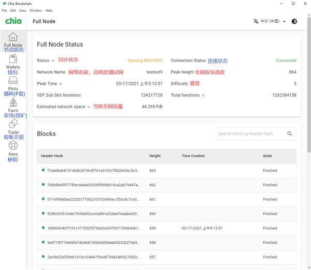Open the Plots drive icon
Screen dimensions: 311x270
click(x=13, y=80)
